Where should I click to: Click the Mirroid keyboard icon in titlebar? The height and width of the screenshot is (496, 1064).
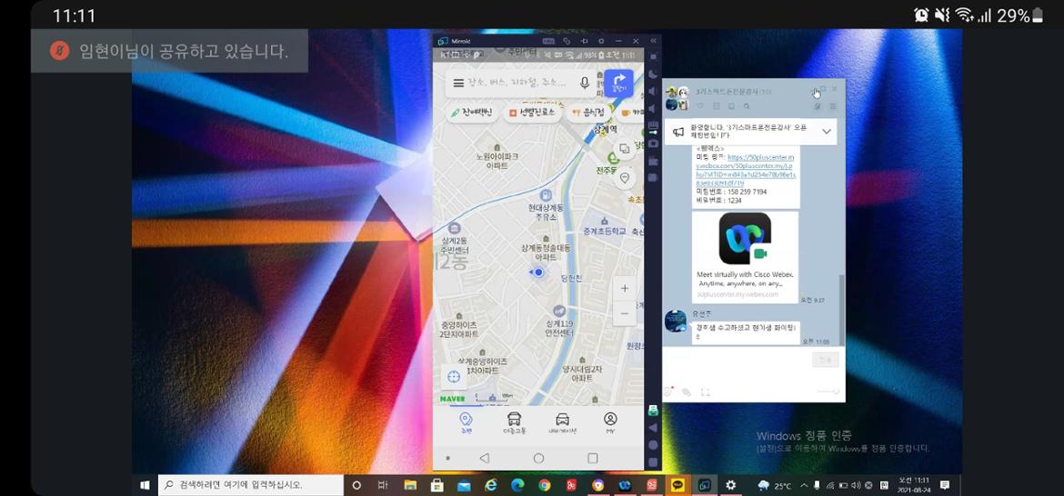[549, 42]
